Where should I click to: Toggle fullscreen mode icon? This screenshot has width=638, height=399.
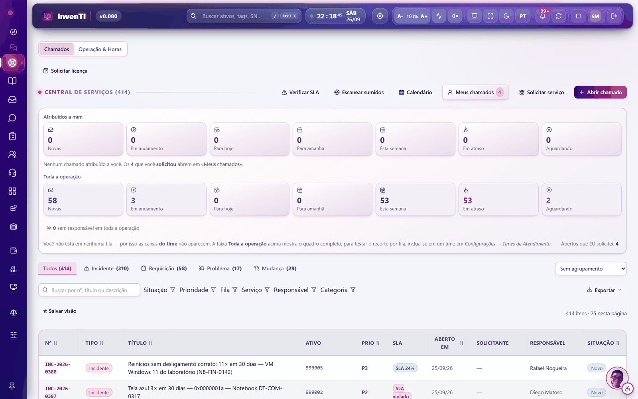click(490, 16)
